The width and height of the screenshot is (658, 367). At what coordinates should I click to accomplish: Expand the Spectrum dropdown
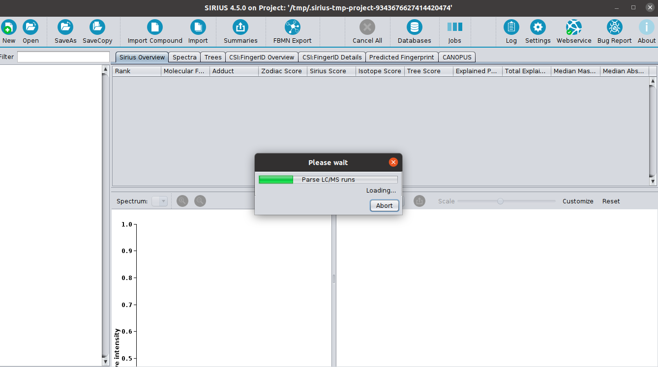[x=160, y=201]
